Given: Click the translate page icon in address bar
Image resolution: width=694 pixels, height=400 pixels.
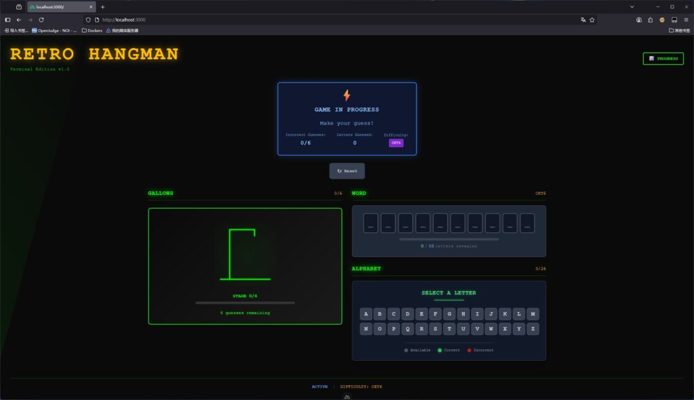Looking at the screenshot, I should 583,20.
